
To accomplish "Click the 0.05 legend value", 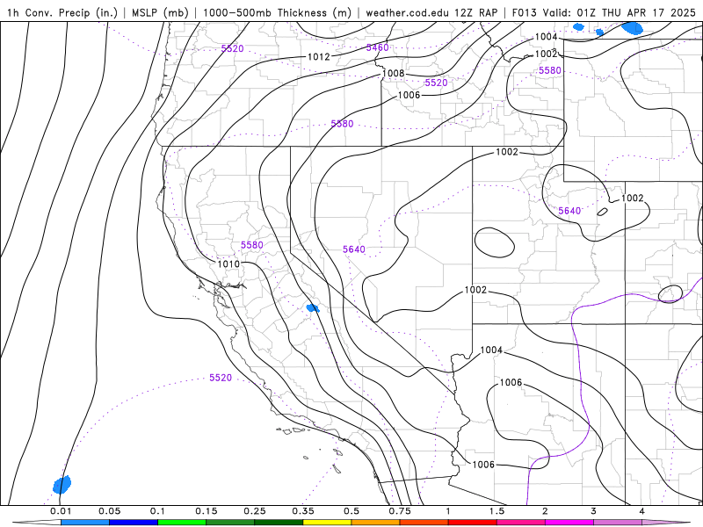I will [109, 511].
